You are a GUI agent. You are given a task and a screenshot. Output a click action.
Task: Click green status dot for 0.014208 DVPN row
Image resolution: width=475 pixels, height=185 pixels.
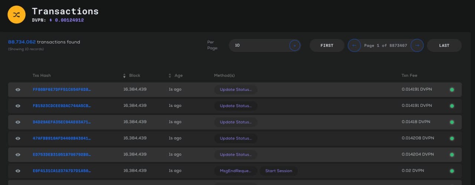(452, 138)
